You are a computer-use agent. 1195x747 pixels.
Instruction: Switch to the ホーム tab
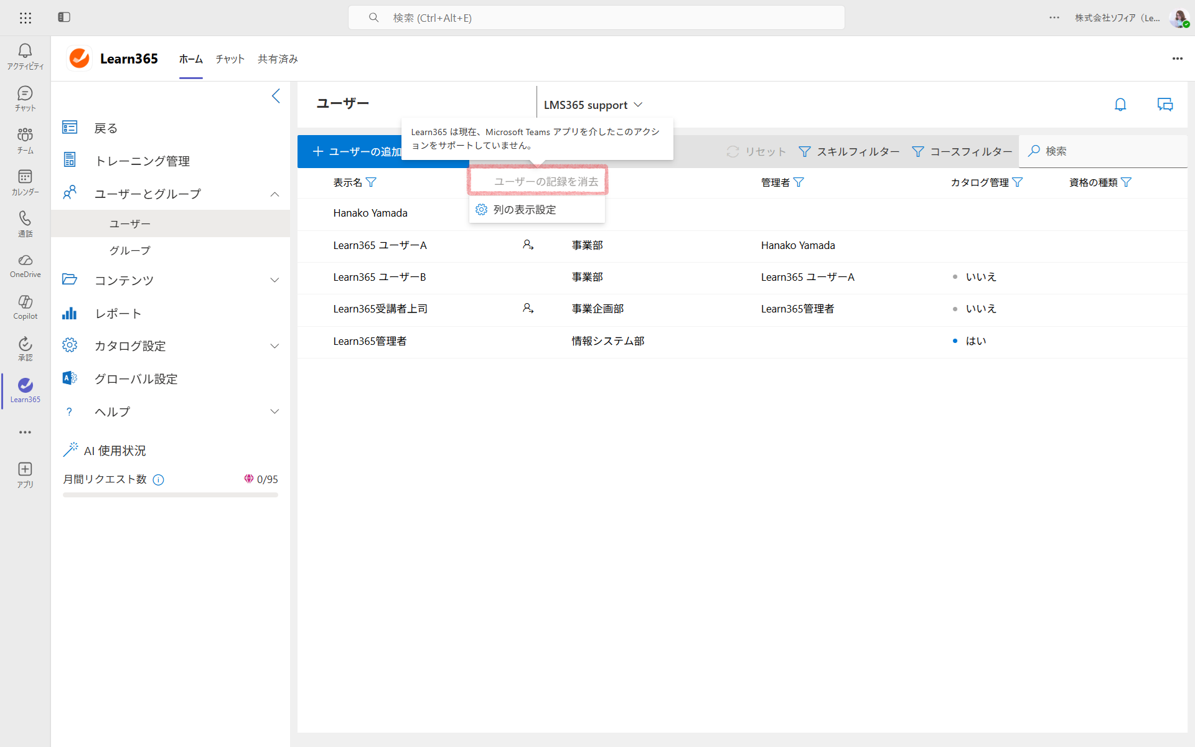click(191, 59)
